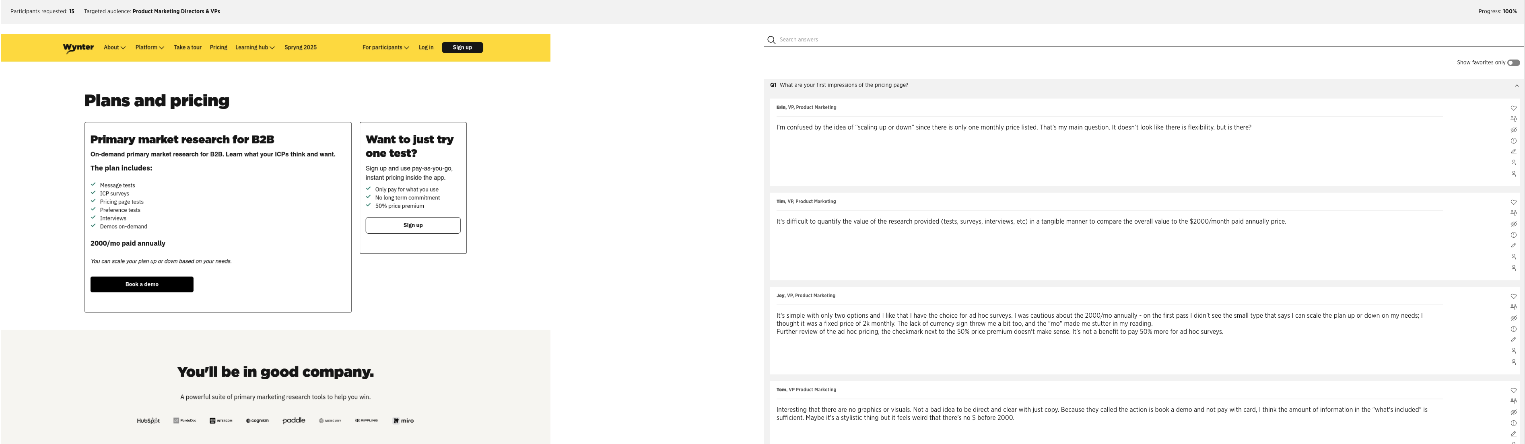
Task: Toggle Show favorites only switch
Action: [1513, 63]
